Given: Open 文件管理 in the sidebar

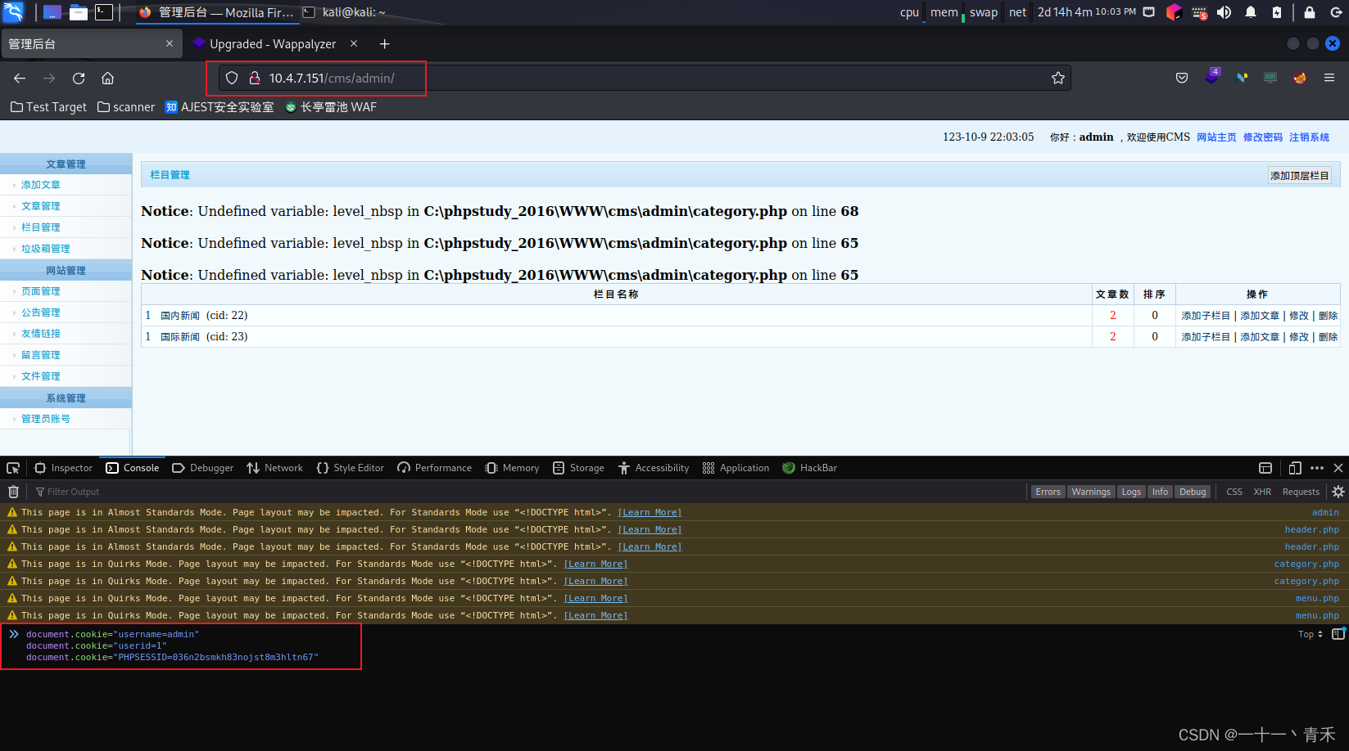Looking at the screenshot, I should click(x=41, y=376).
